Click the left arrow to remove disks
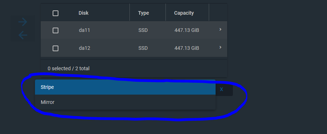The width and height of the screenshot is (327, 134). coord(23,35)
